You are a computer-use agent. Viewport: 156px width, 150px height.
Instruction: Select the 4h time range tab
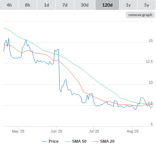pyautogui.click(x=9, y=5)
